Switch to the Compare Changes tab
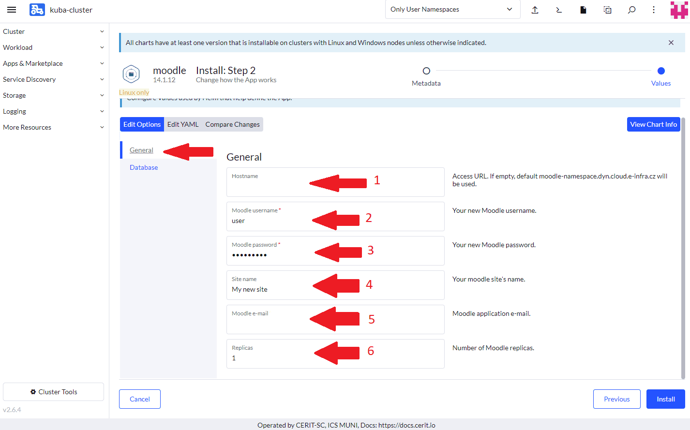 point(232,124)
